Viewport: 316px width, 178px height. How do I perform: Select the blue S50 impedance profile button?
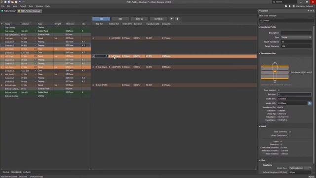101,19
